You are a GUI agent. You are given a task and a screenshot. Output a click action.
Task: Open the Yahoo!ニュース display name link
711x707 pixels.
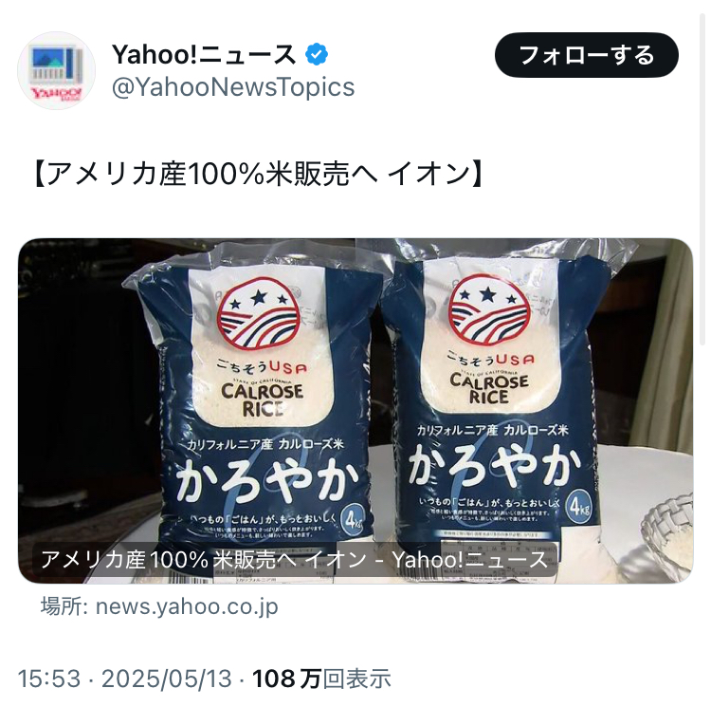[x=204, y=54]
